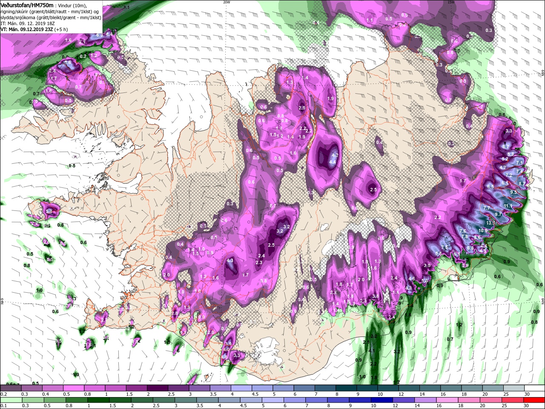Screen dimensions: 545x409
Task: Click the lower scale swatch between 20 and 25
Action: click(490, 400)
